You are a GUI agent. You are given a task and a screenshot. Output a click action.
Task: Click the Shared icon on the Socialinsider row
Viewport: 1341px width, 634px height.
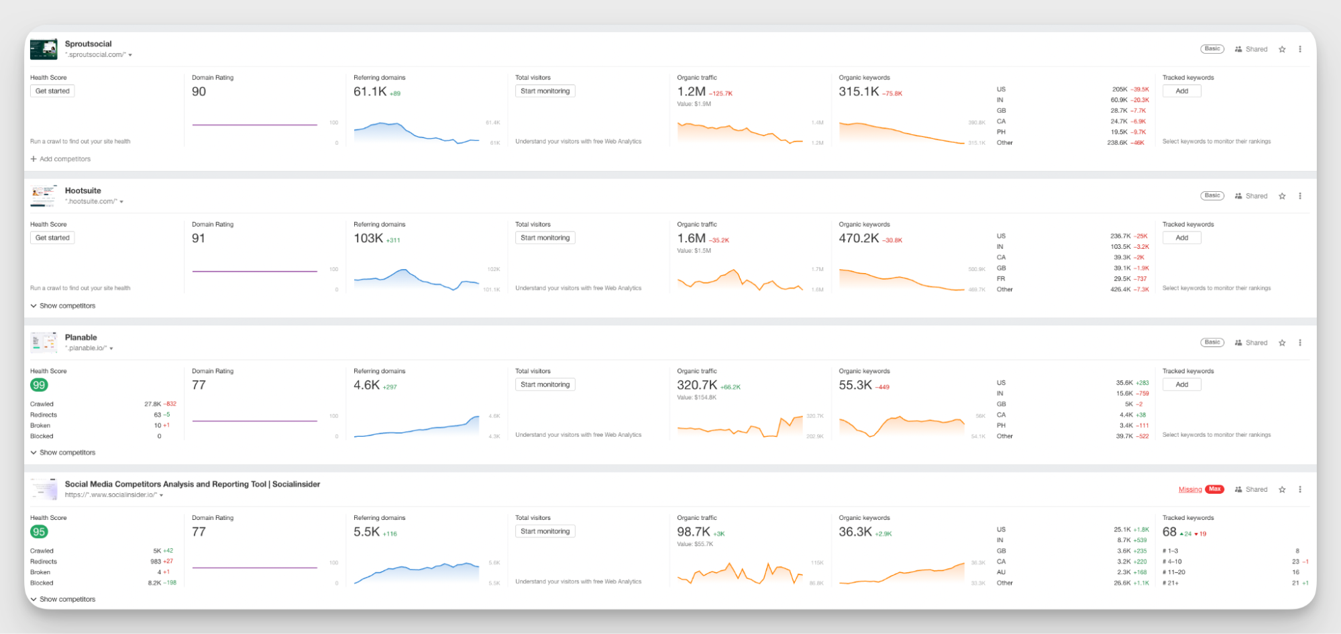pyautogui.click(x=1238, y=489)
